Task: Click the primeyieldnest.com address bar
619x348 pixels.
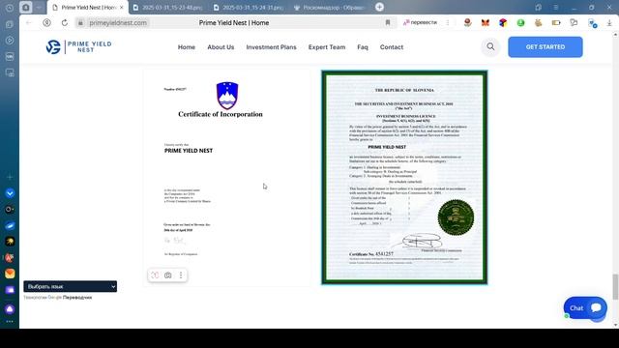Action: [x=118, y=23]
